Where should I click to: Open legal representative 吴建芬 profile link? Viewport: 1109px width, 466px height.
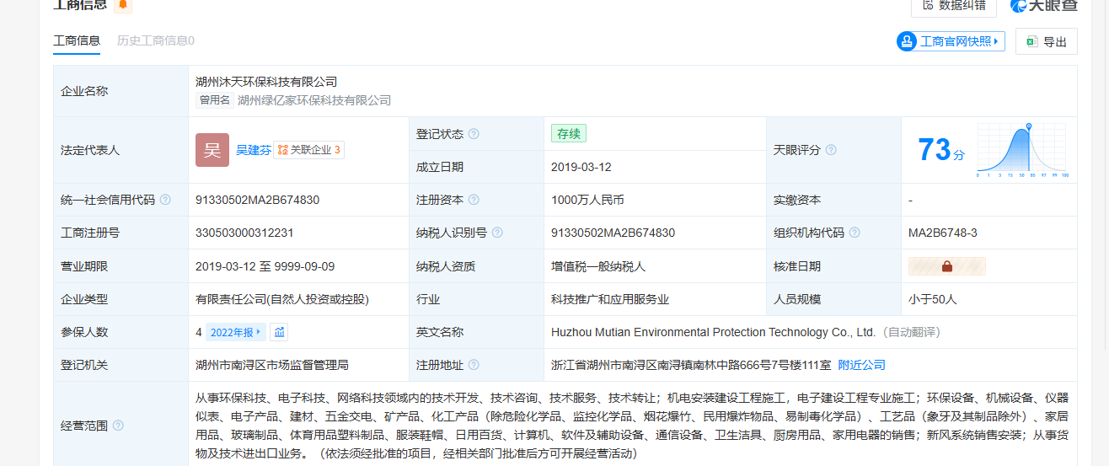coord(253,150)
